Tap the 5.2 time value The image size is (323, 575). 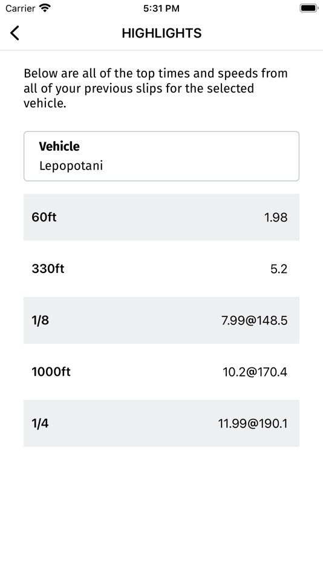279,269
